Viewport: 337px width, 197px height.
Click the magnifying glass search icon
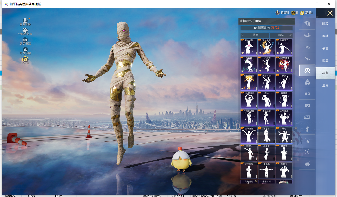click(x=243, y=35)
